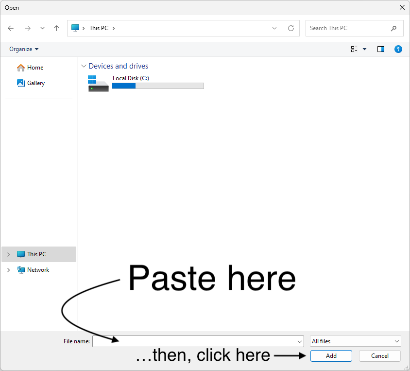The image size is (410, 371).
Task: Click the search magnifier icon
Action: point(394,28)
